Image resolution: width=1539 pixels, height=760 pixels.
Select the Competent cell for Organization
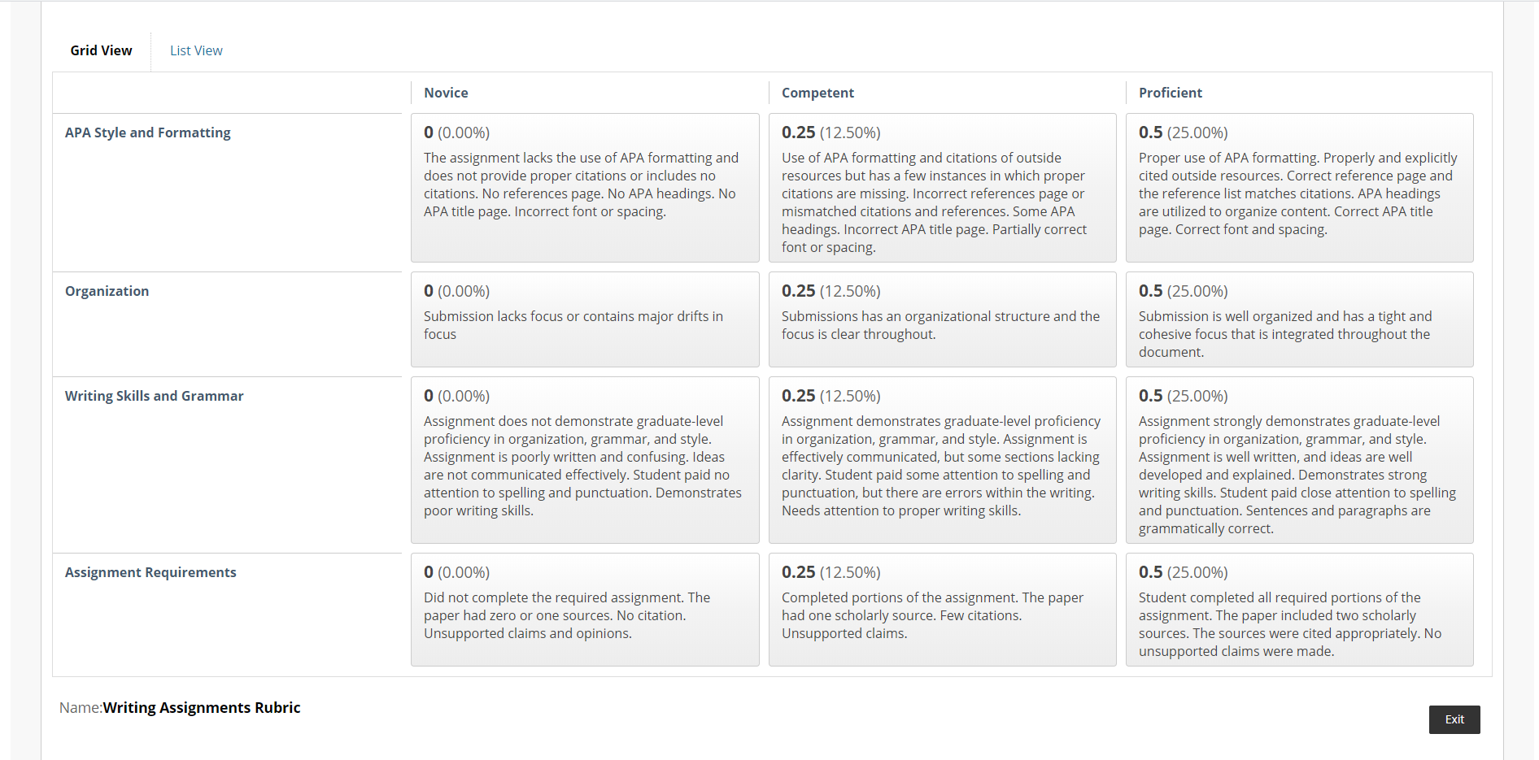tap(942, 319)
